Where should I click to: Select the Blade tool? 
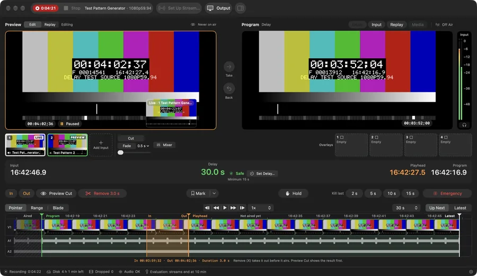(58, 208)
